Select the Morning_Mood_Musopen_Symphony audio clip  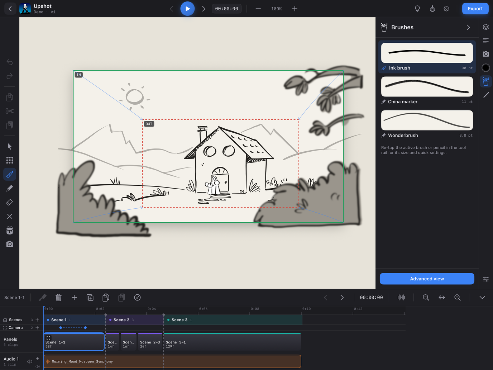172,361
